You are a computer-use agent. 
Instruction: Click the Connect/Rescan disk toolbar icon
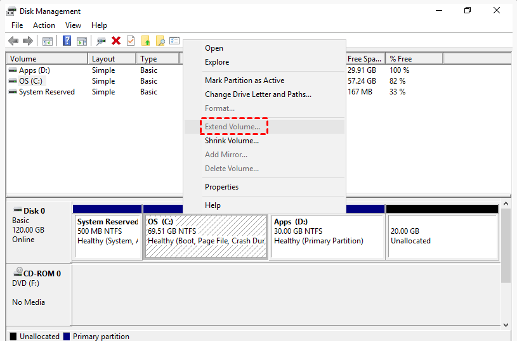[x=101, y=41]
